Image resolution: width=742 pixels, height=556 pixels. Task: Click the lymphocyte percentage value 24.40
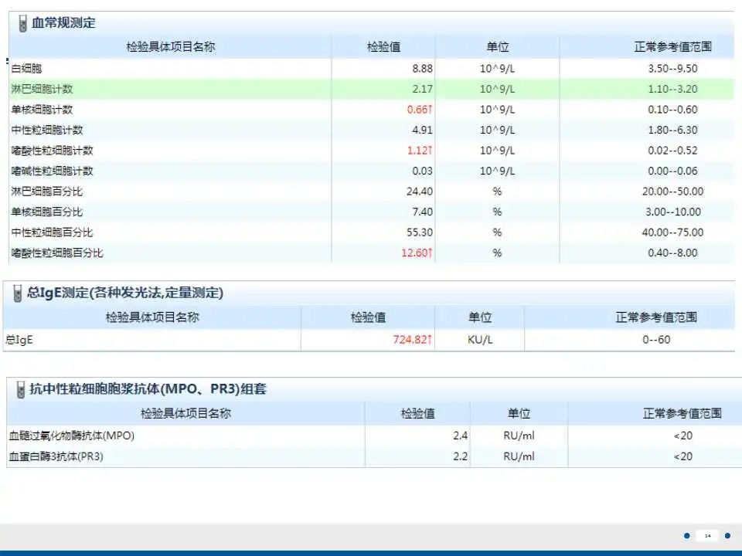419,192
